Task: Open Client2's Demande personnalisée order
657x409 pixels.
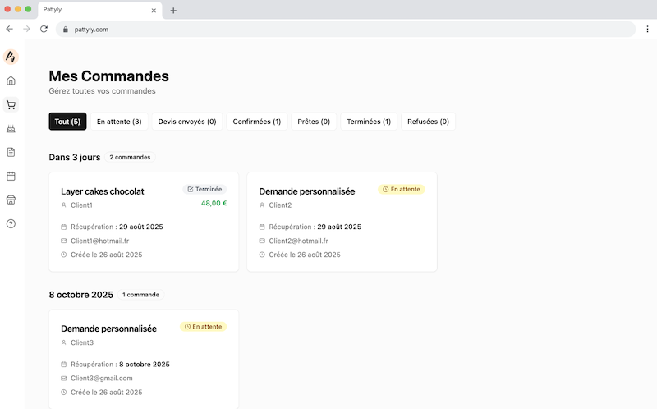Action: click(342, 222)
